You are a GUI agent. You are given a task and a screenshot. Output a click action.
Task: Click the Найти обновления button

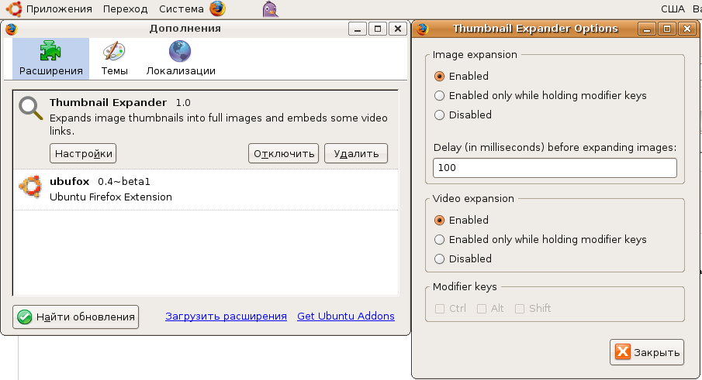76,317
